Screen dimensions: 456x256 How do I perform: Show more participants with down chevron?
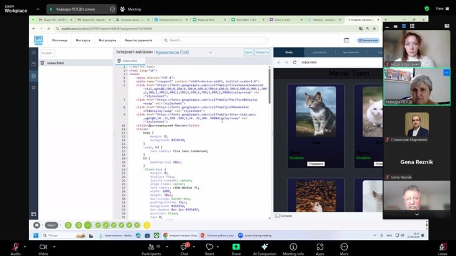(417, 214)
